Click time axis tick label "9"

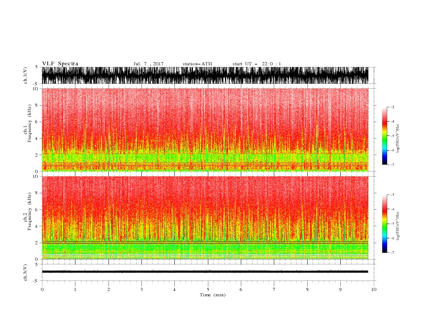click(x=340, y=289)
